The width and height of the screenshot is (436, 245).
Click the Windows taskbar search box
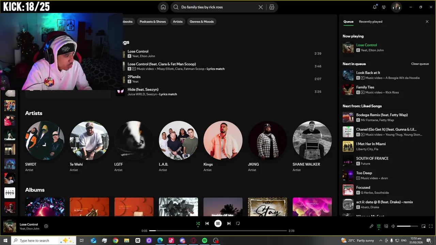(44, 241)
